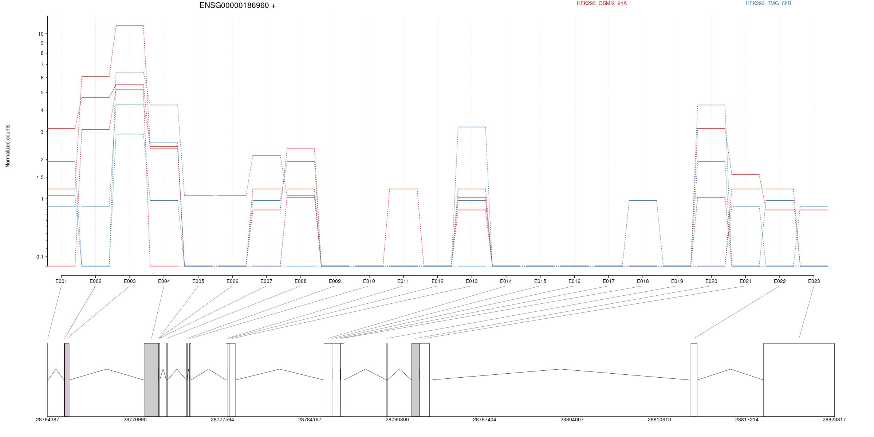Image resolution: width=874 pixels, height=437 pixels.
Task: Click exon label E018
Action: tap(643, 281)
